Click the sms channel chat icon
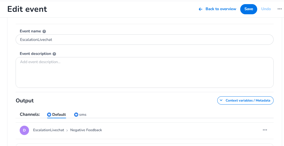 pyautogui.click(x=76, y=114)
